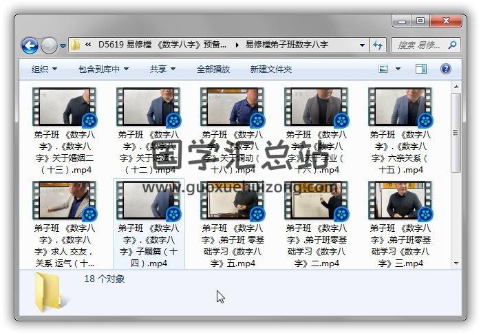The image size is (481, 335).
Task: Open the help question mark icon
Action: coord(445,69)
